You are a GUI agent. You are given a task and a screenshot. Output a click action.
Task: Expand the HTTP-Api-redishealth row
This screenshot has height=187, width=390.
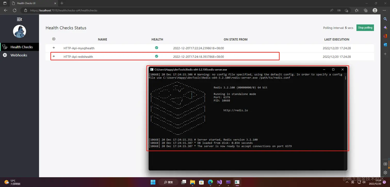[x=54, y=56]
